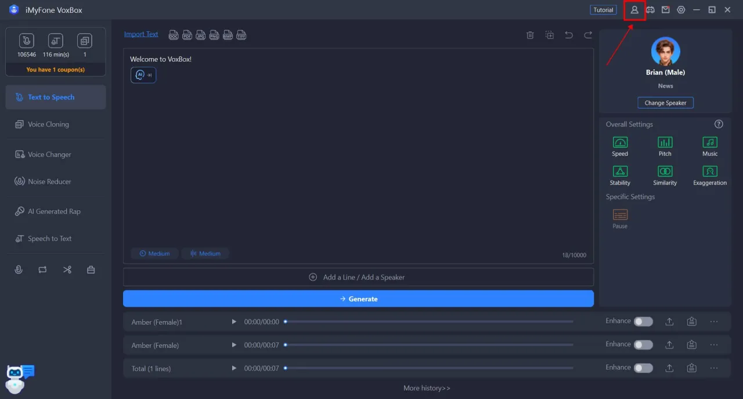This screenshot has width=743, height=399.
Task: Import a DOC file for conversion
Action: coord(174,35)
